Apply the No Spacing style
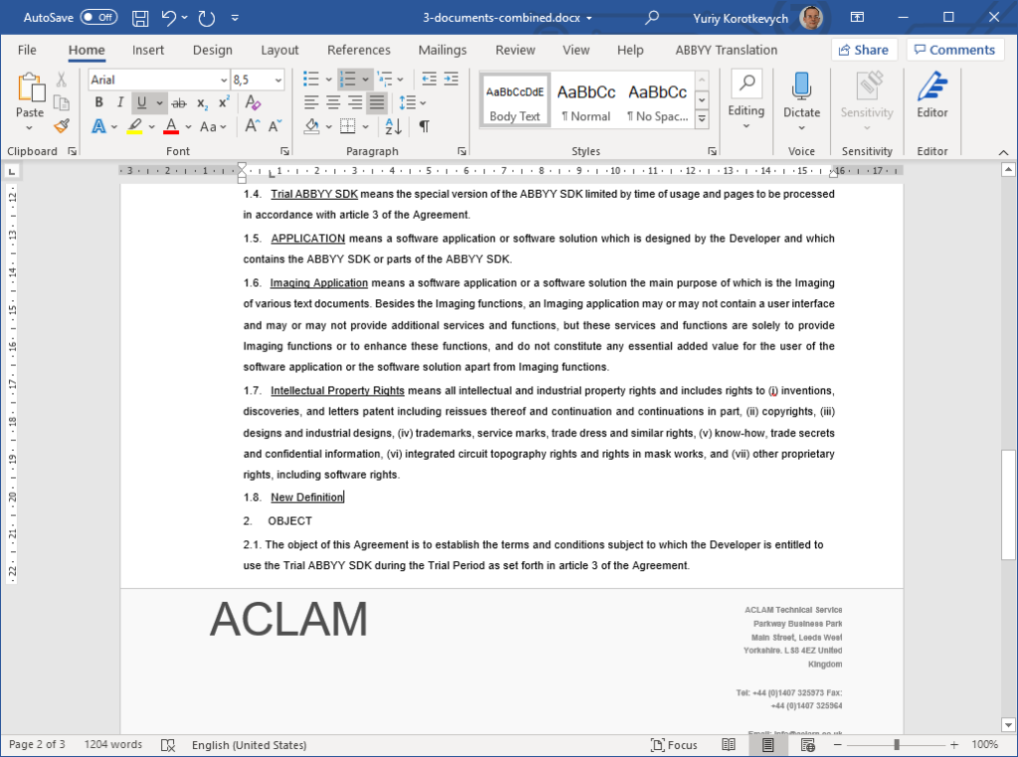This screenshot has width=1018, height=757. [x=657, y=100]
